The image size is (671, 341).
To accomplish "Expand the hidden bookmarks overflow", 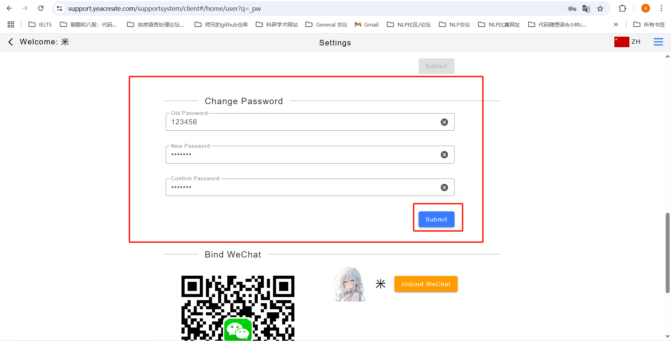I will pyautogui.click(x=616, y=24).
